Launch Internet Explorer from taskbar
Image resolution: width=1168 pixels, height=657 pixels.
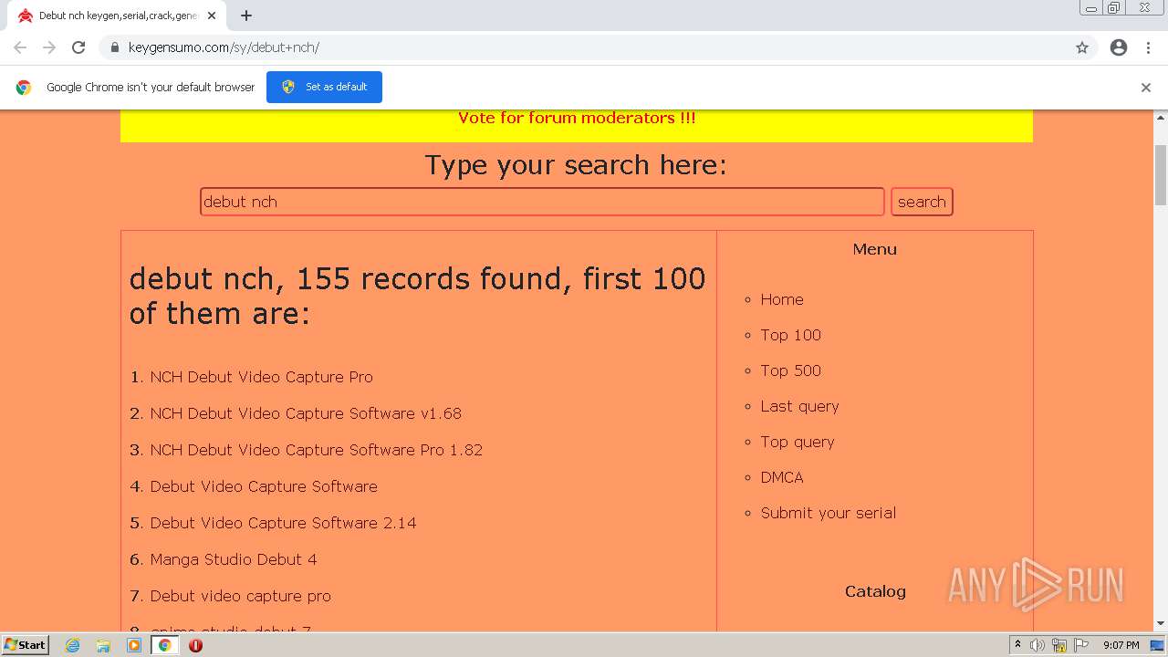click(x=73, y=645)
